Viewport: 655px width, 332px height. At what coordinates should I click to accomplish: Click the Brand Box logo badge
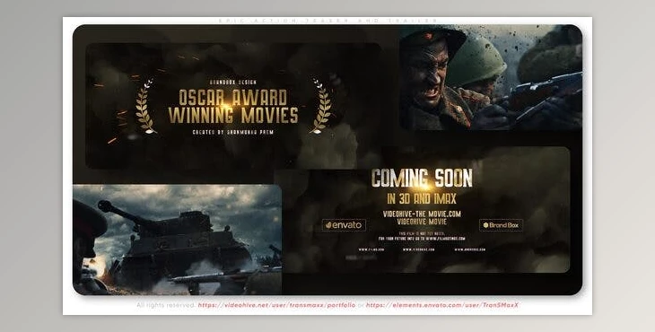(x=501, y=225)
